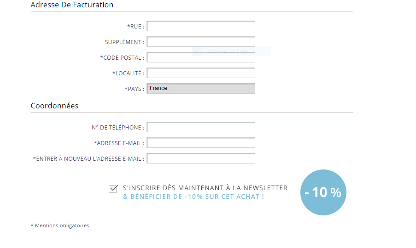The height and width of the screenshot is (248, 416).
Task: Click the blue -10 % discount badge
Action: coord(323,192)
